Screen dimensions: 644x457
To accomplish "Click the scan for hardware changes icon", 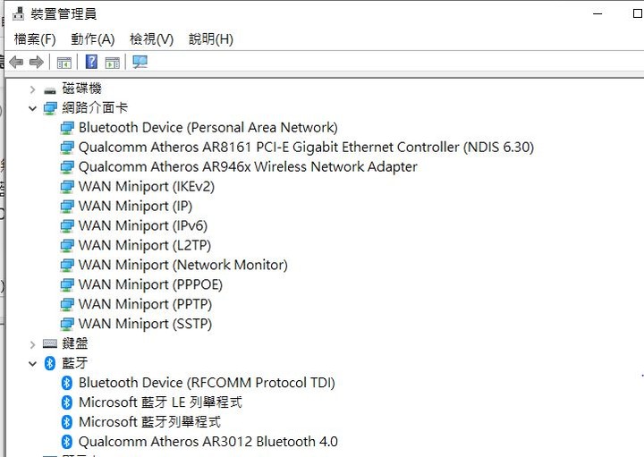I will (140, 62).
